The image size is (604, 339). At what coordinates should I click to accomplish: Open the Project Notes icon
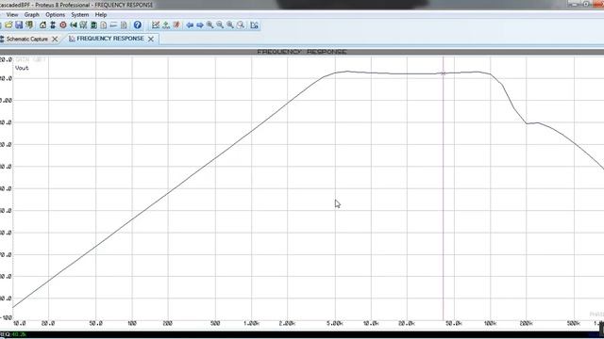click(124, 25)
